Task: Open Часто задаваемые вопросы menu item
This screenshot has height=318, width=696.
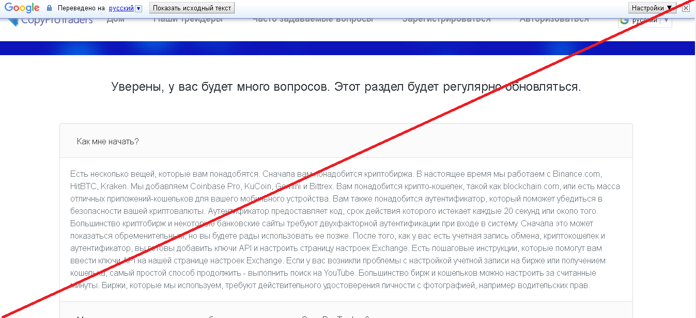Action: point(313,21)
